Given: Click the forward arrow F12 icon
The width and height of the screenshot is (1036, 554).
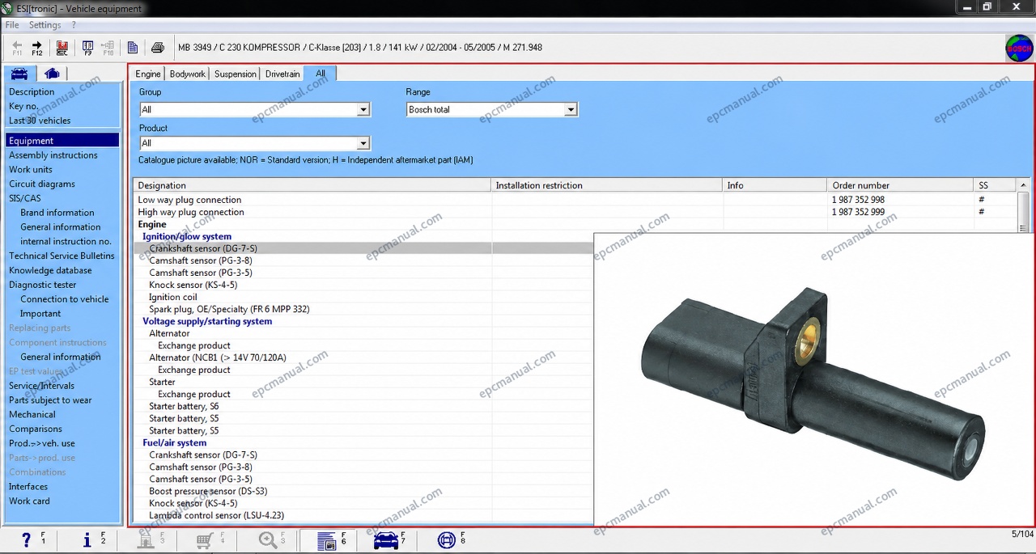Looking at the screenshot, I should pos(37,48).
